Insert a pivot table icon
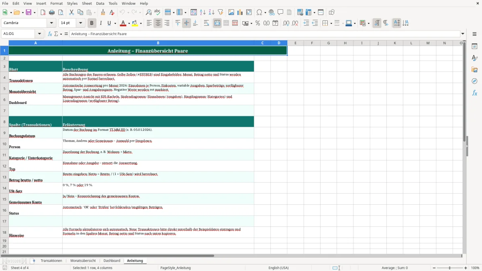This screenshot has height=271, width=482. pos(249,12)
